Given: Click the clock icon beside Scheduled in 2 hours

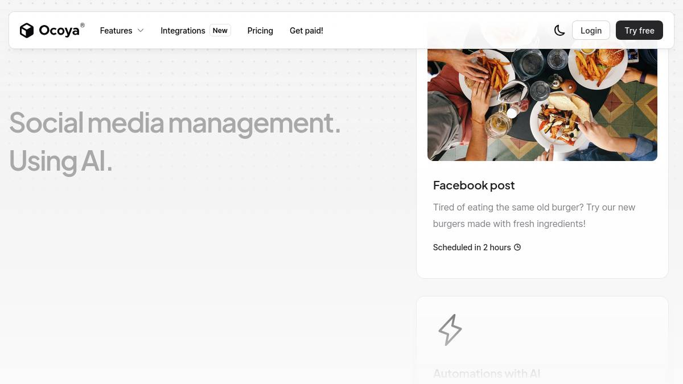Looking at the screenshot, I should coord(517,247).
